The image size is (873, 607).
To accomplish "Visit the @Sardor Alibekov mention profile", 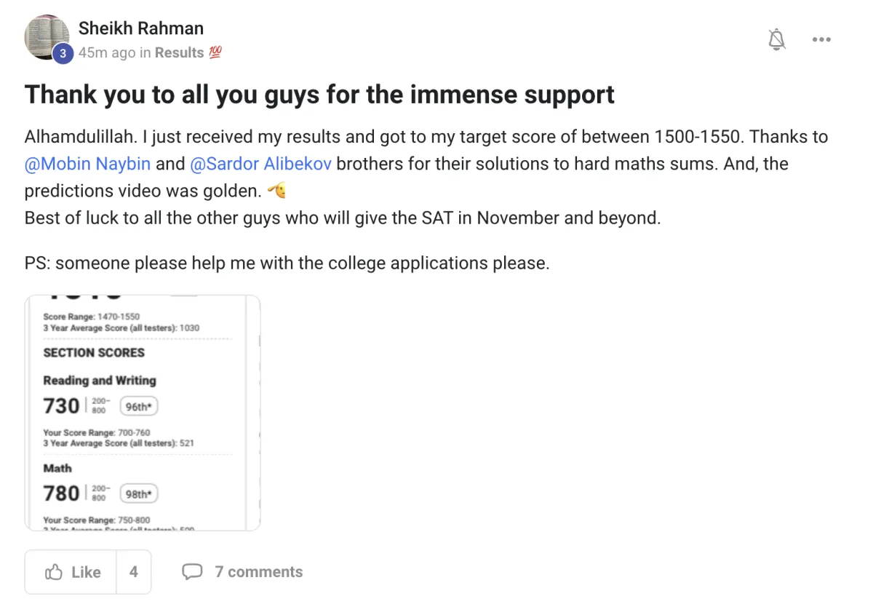I will [x=260, y=164].
